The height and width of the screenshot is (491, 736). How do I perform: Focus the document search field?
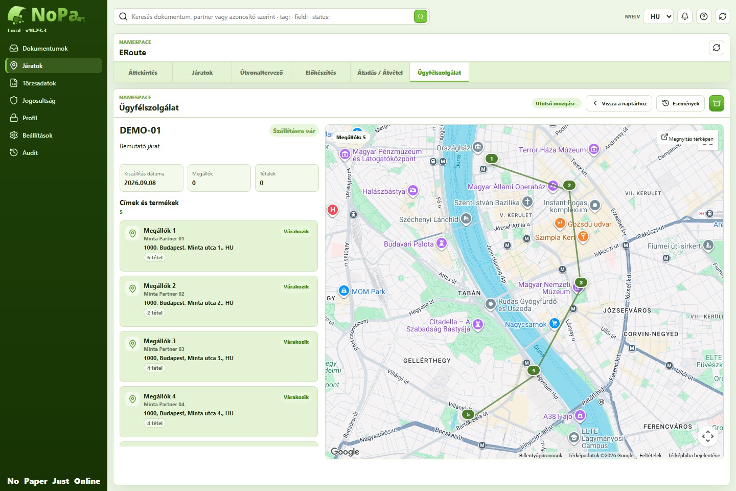(x=271, y=16)
